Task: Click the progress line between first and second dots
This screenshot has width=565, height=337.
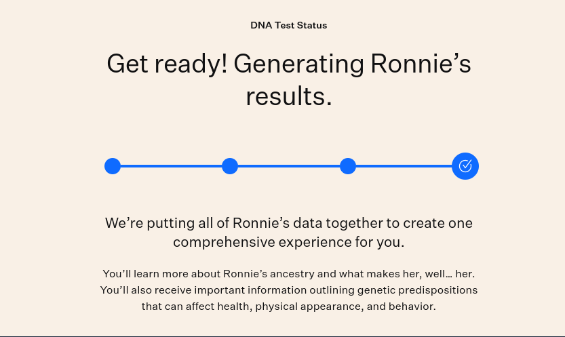Action: click(x=171, y=166)
